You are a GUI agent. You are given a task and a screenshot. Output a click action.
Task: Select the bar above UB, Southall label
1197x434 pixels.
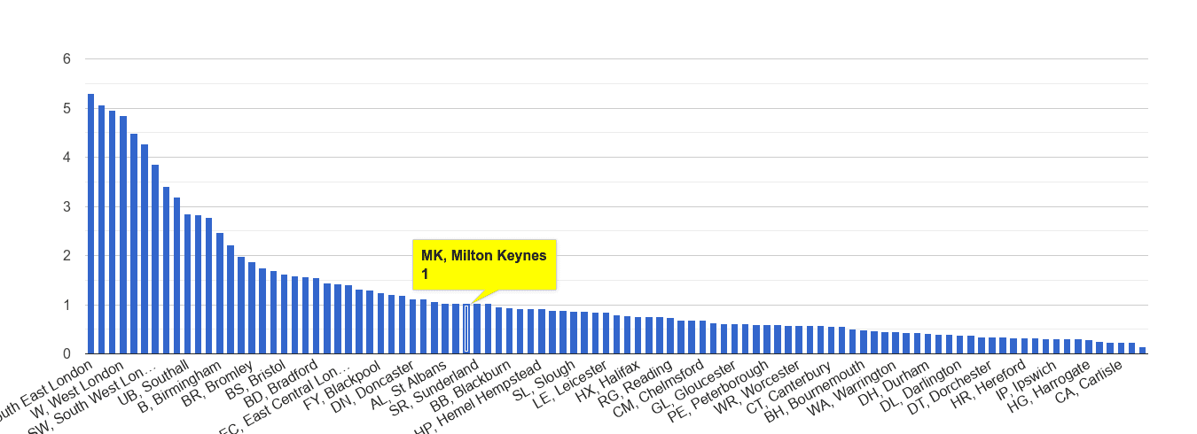click(x=188, y=284)
